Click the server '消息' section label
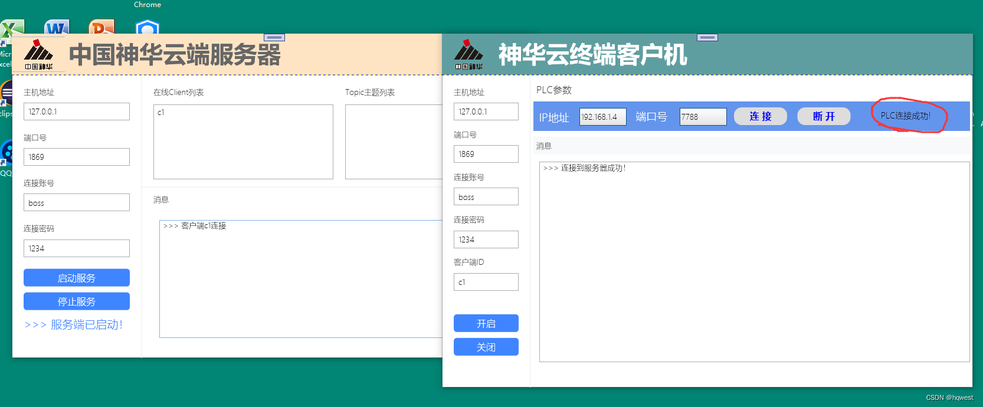 click(161, 200)
